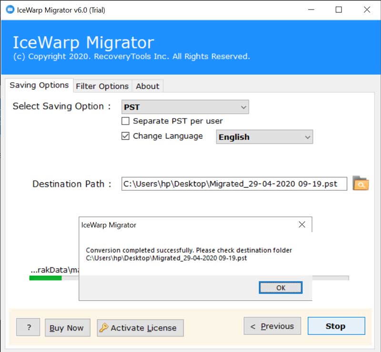Click the Buy Now button
The width and height of the screenshot is (381, 352).
(68, 328)
